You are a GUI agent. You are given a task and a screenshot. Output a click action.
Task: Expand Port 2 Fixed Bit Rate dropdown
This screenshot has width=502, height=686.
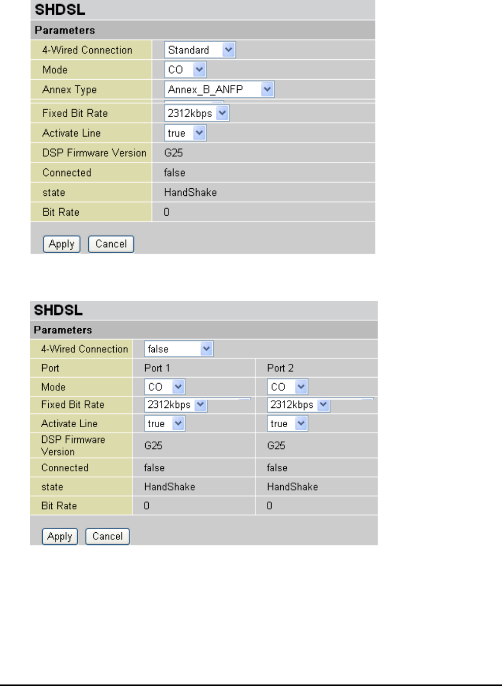pos(299,405)
